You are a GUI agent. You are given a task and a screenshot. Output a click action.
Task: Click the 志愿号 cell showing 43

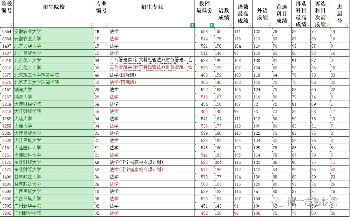click(x=340, y=169)
